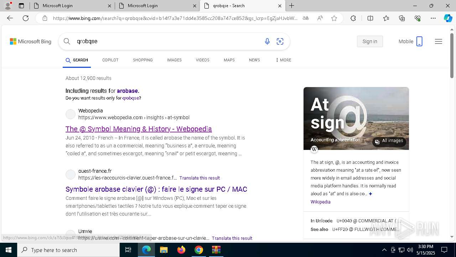This screenshot has height=257, width=456.
Task: Open Settings and more ellipsis menu
Action: point(433,18)
